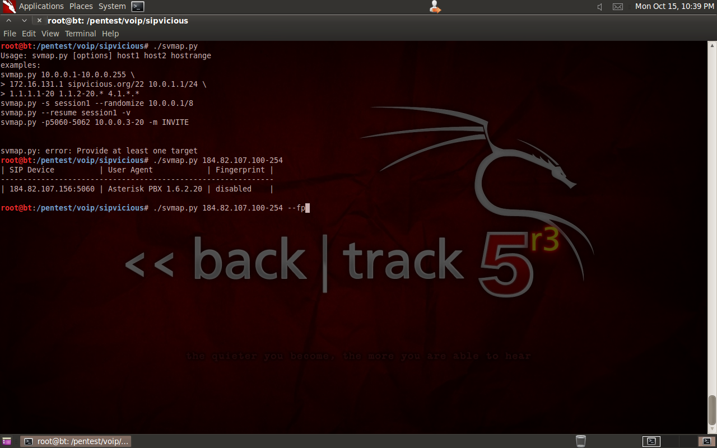Click the 'User Agent' column header text
The image size is (717, 448).
[x=131, y=170]
